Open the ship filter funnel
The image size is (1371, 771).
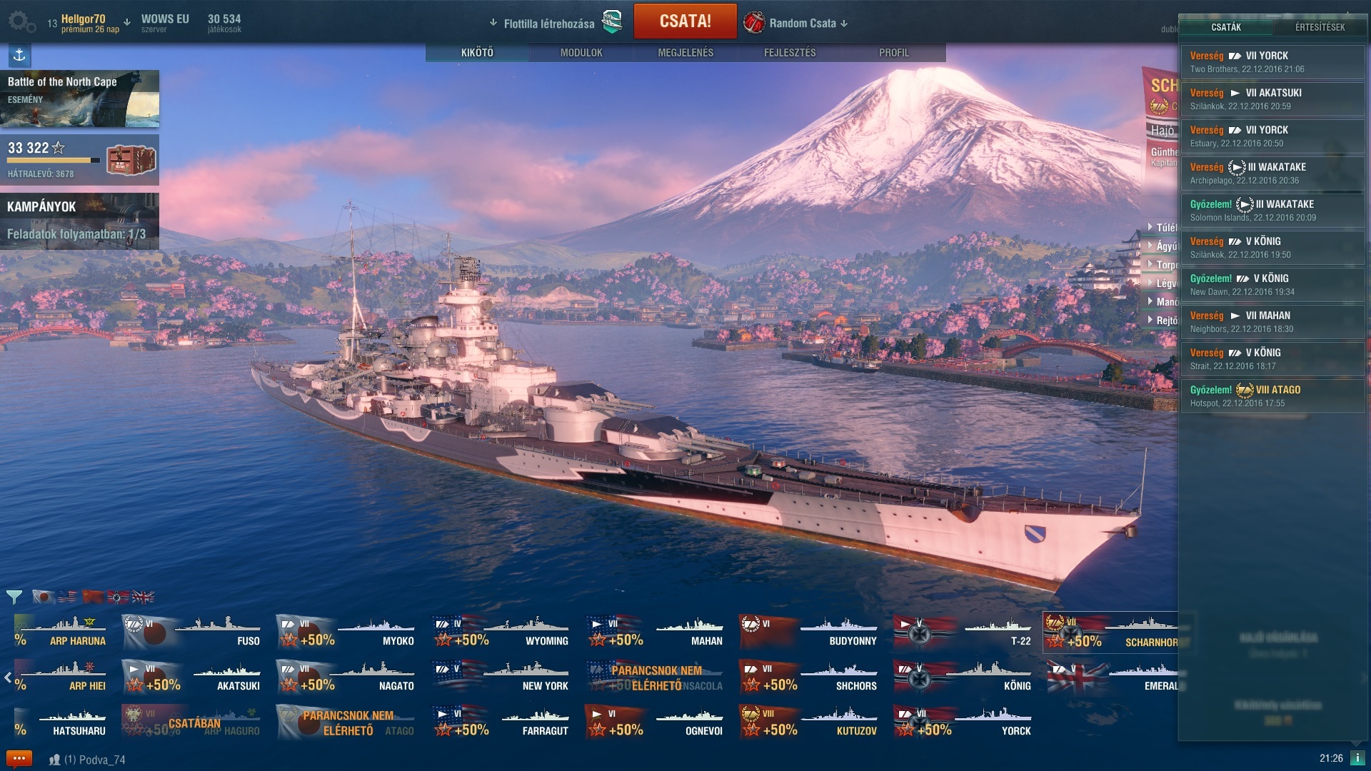[x=14, y=597]
